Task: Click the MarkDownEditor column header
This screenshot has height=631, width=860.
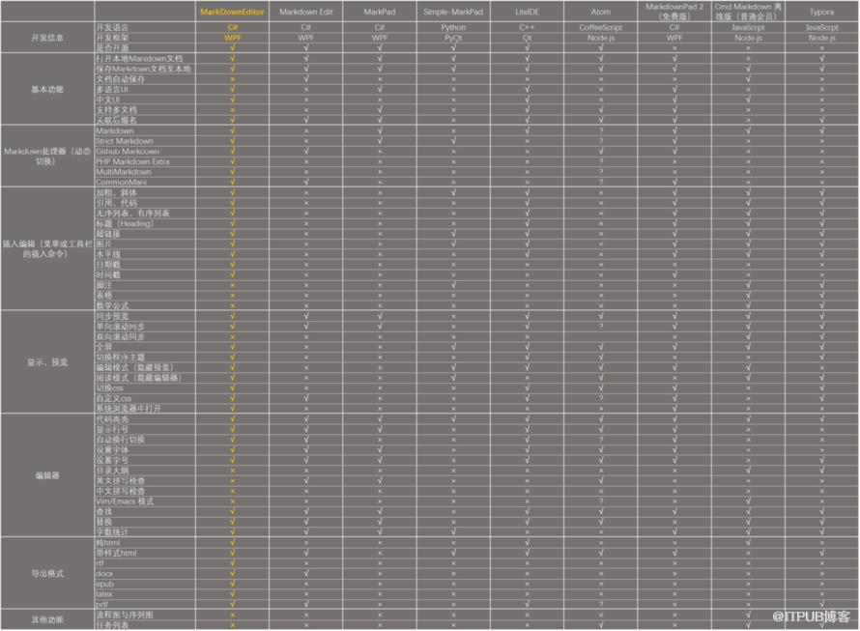Action: tap(232, 12)
